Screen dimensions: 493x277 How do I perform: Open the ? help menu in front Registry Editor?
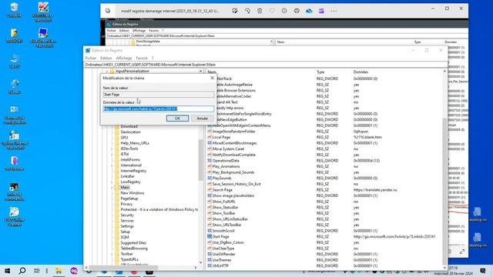click(153, 58)
